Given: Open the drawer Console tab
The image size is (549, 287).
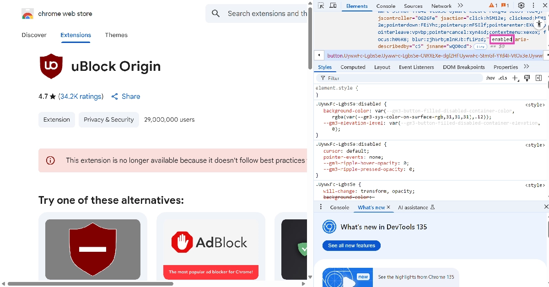Looking at the screenshot, I should pyautogui.click(x=339, y=207).
